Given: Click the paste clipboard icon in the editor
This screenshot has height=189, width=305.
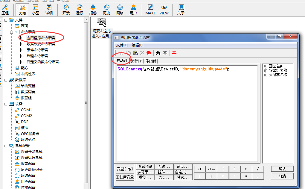Looking at the screenshot, I should pos(135,53).
